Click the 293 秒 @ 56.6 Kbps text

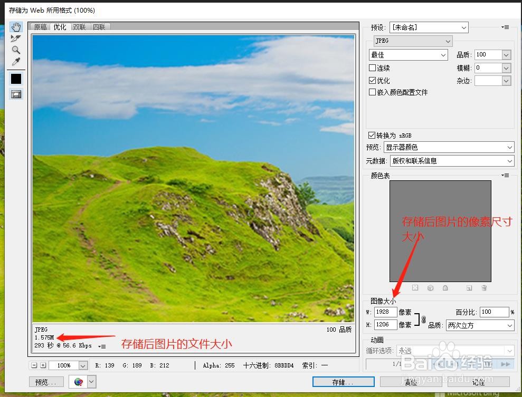(x=63, y=345)
